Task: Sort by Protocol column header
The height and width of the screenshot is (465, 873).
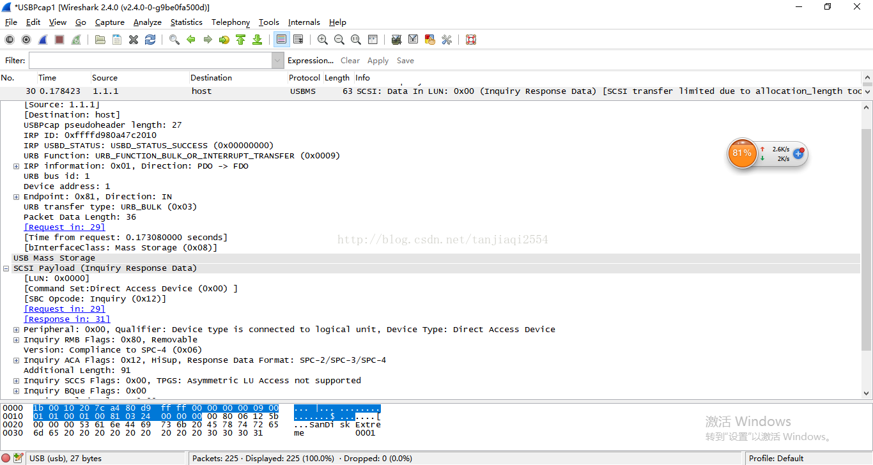Action: point(304,78)
